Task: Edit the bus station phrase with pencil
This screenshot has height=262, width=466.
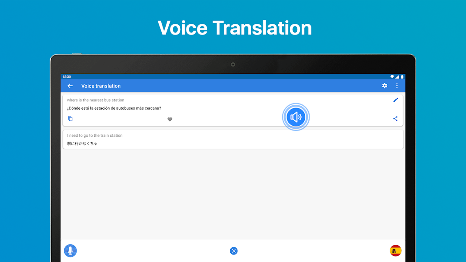Action: click(x=396, y=100)
